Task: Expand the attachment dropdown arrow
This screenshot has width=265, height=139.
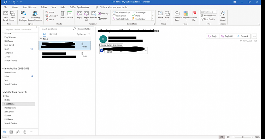Action: tap(146, 51)
